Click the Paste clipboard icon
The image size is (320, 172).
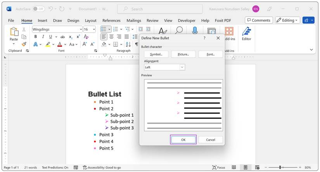pyautogui.click(x=14, y=32)
